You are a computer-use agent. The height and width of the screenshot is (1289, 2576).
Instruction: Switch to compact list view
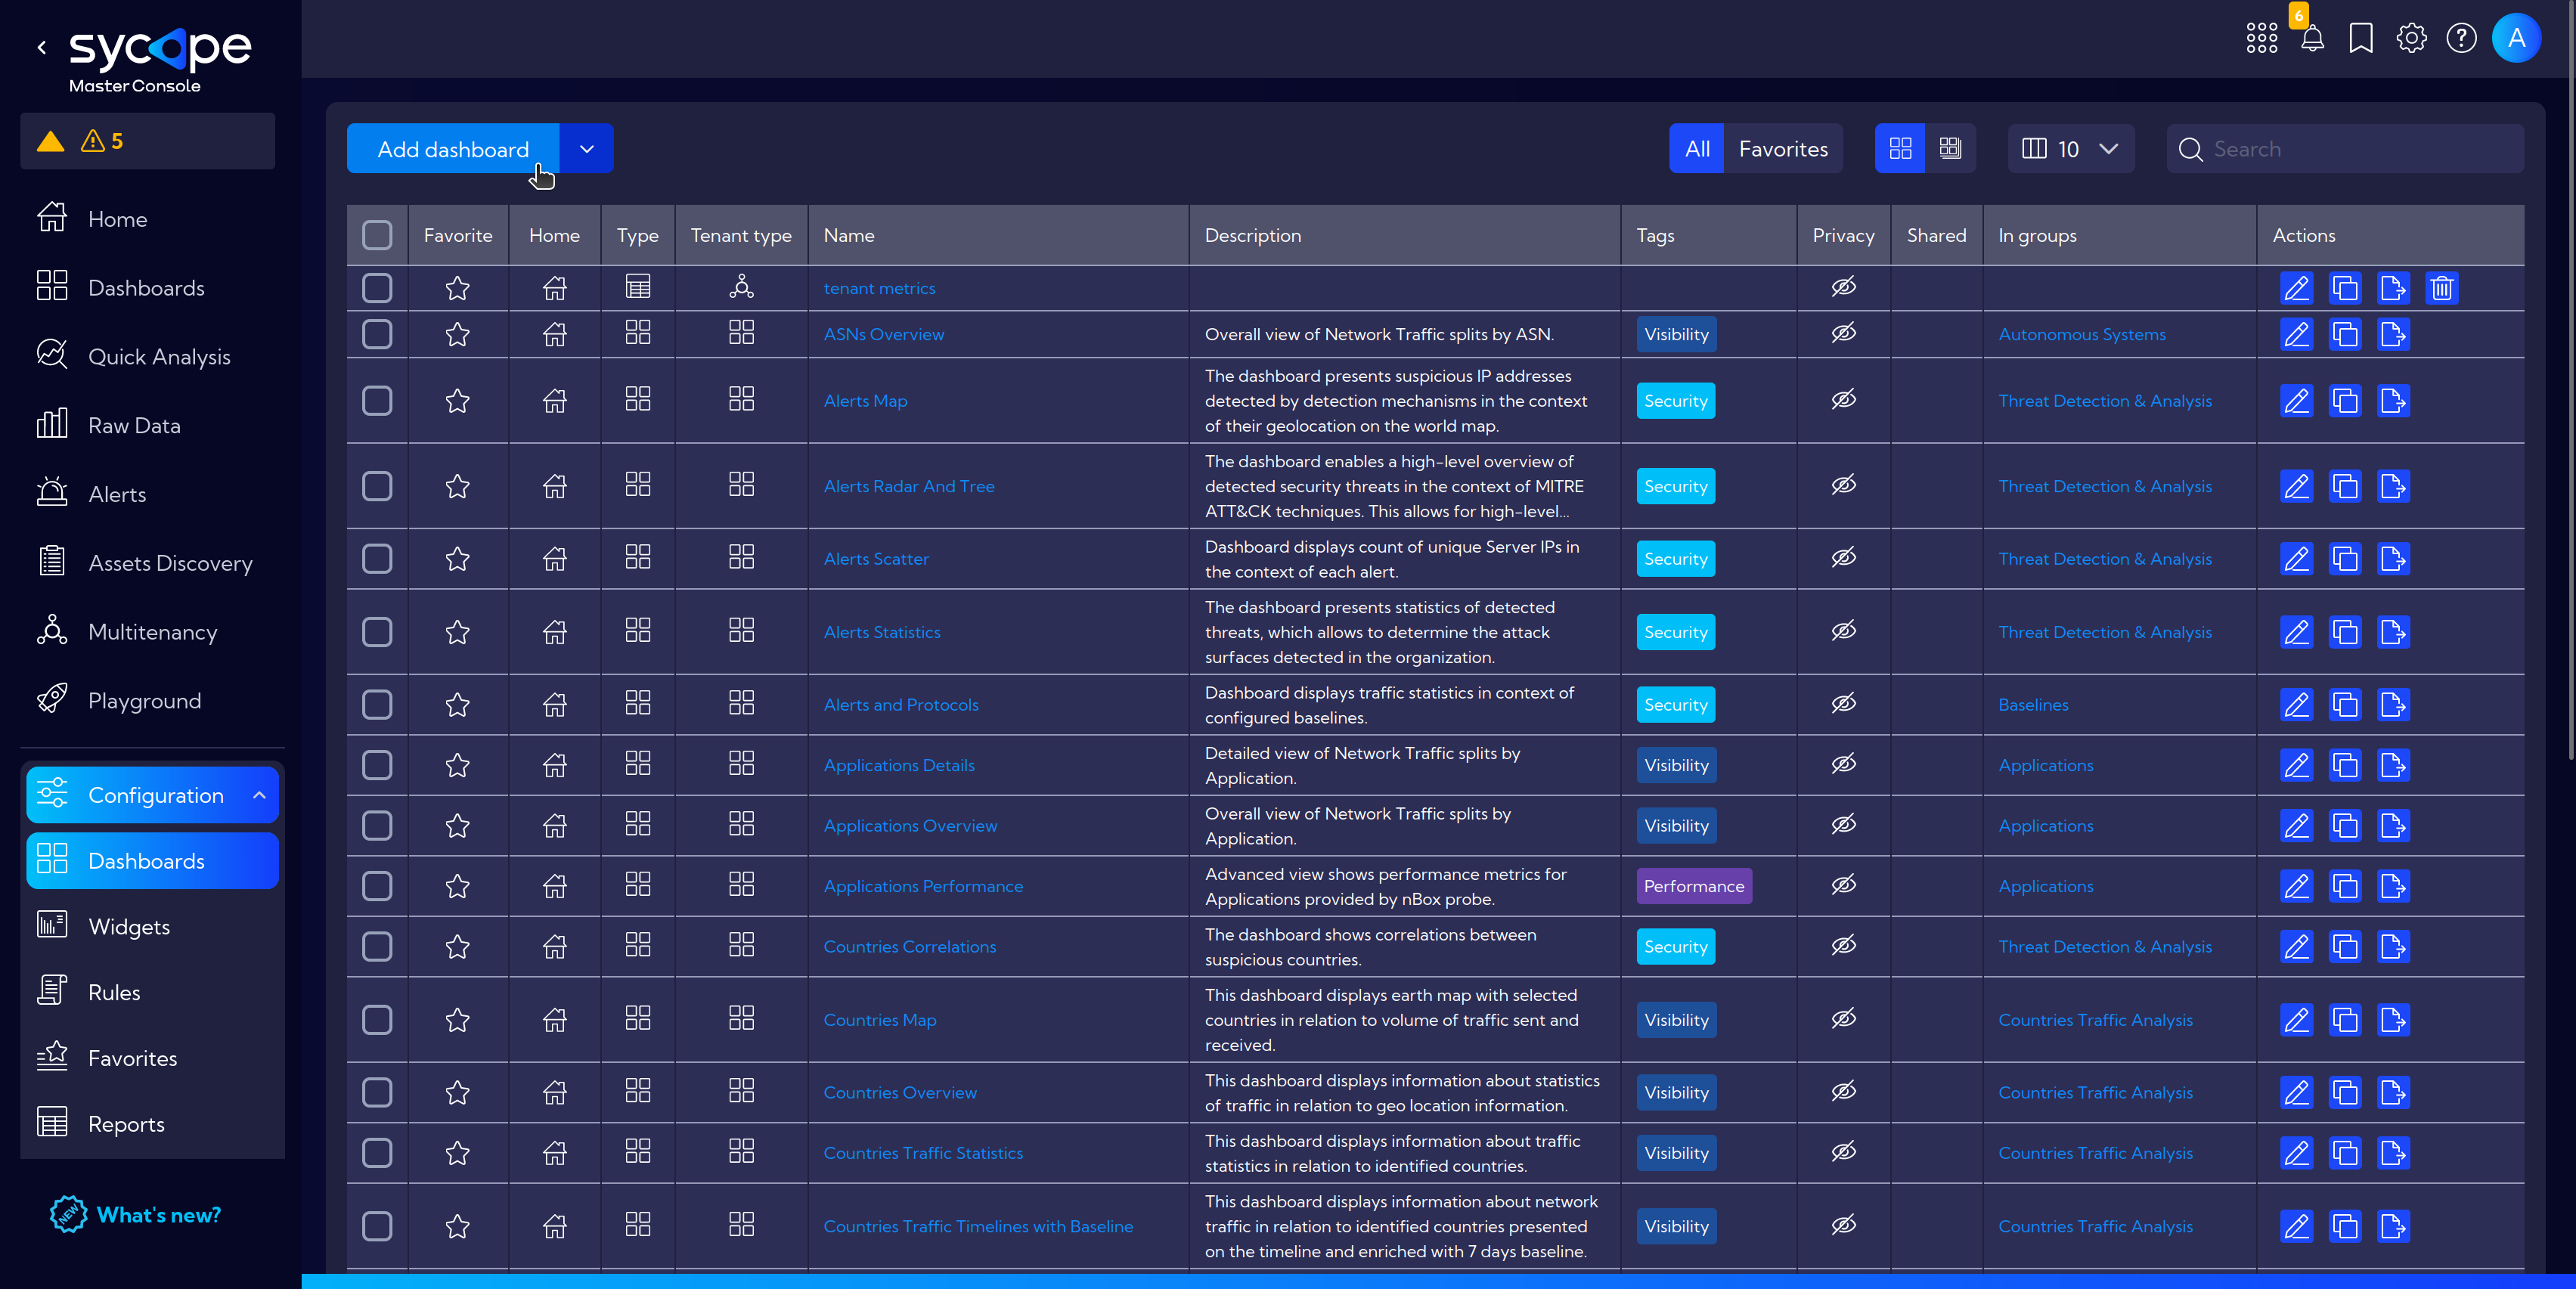pos(1950,149)
